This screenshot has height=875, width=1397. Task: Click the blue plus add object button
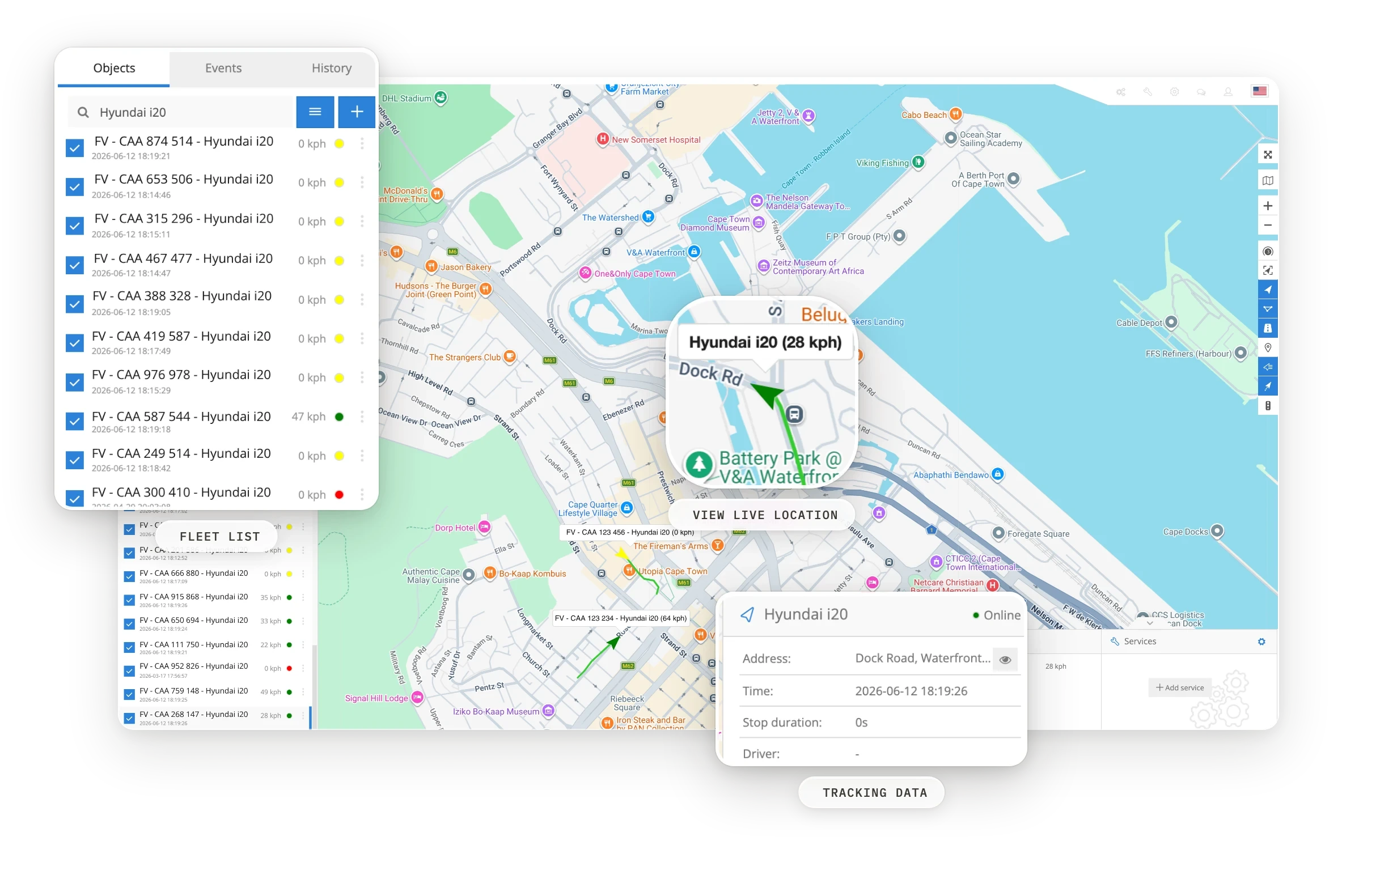click(357, 112)
